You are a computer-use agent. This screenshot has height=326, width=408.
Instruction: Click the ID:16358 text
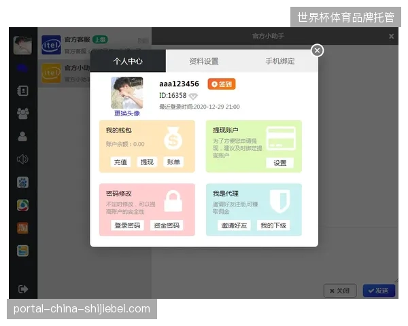tap(173, 96)
